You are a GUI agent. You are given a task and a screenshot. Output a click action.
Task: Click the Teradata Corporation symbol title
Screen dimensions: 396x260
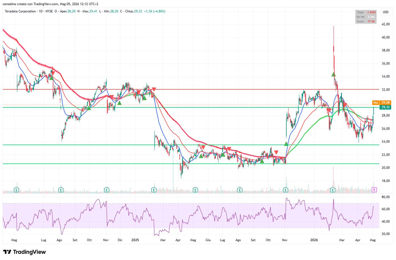tap(20, 11)
